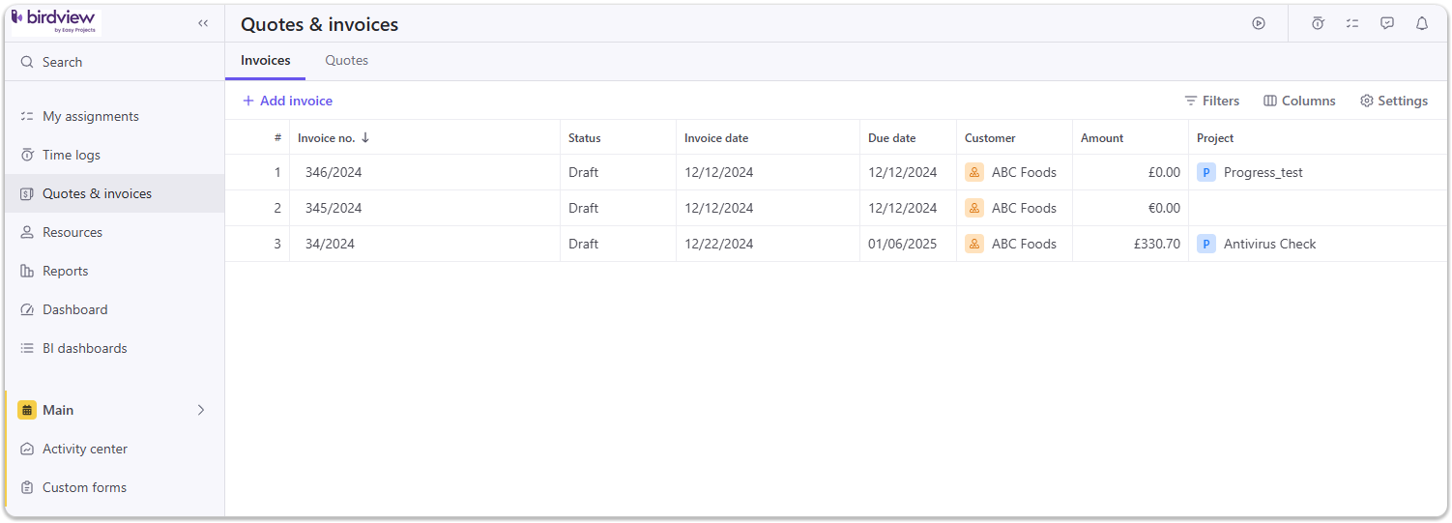Open My assignments page
Screen dimensions: 1452x523
click(114, 116)
